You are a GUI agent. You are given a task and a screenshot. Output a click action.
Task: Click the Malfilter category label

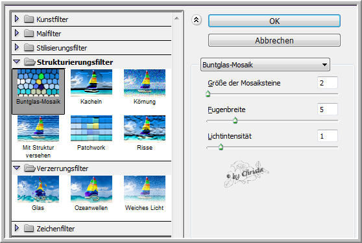[49, 34]
